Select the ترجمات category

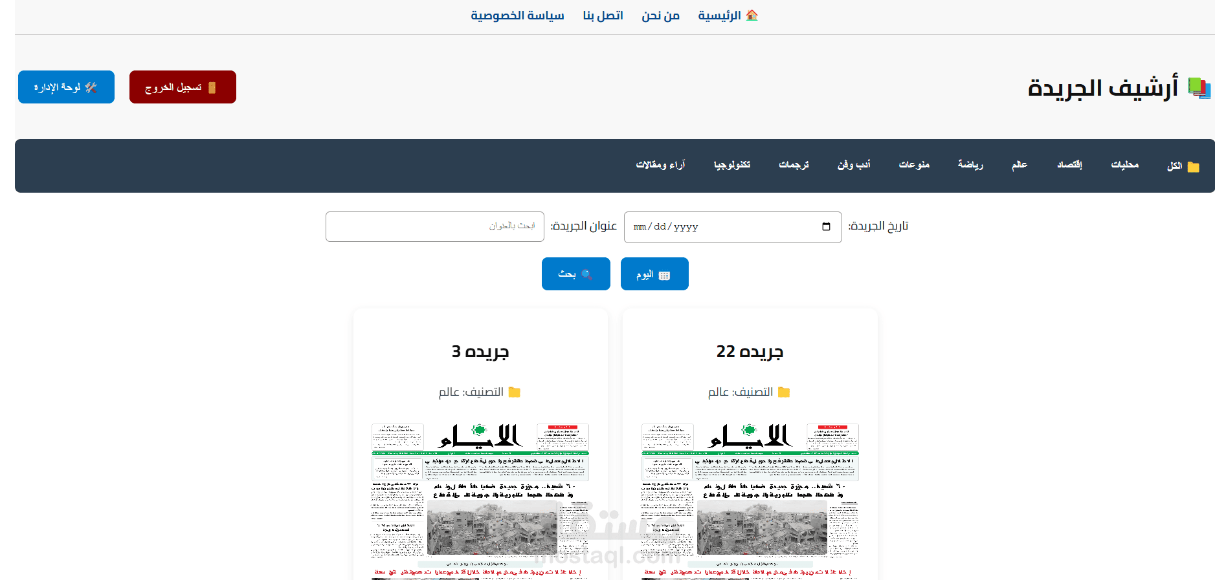[x=794, y=165]
